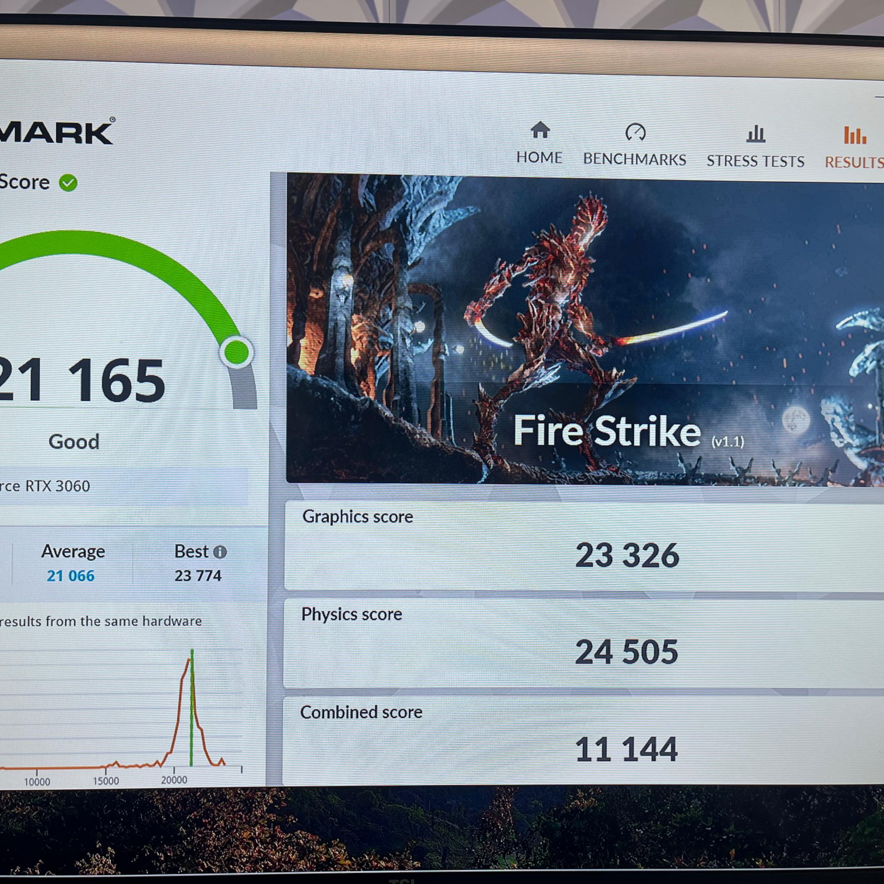Click the blue average score 21 066

pos(70,576)
